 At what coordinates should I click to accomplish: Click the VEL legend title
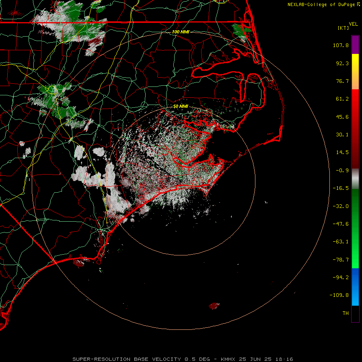353,24
